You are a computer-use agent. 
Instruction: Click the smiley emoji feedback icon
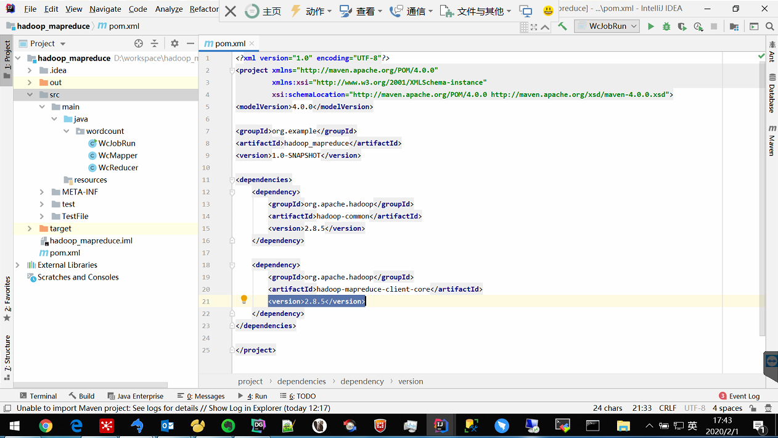coord(548,11)
